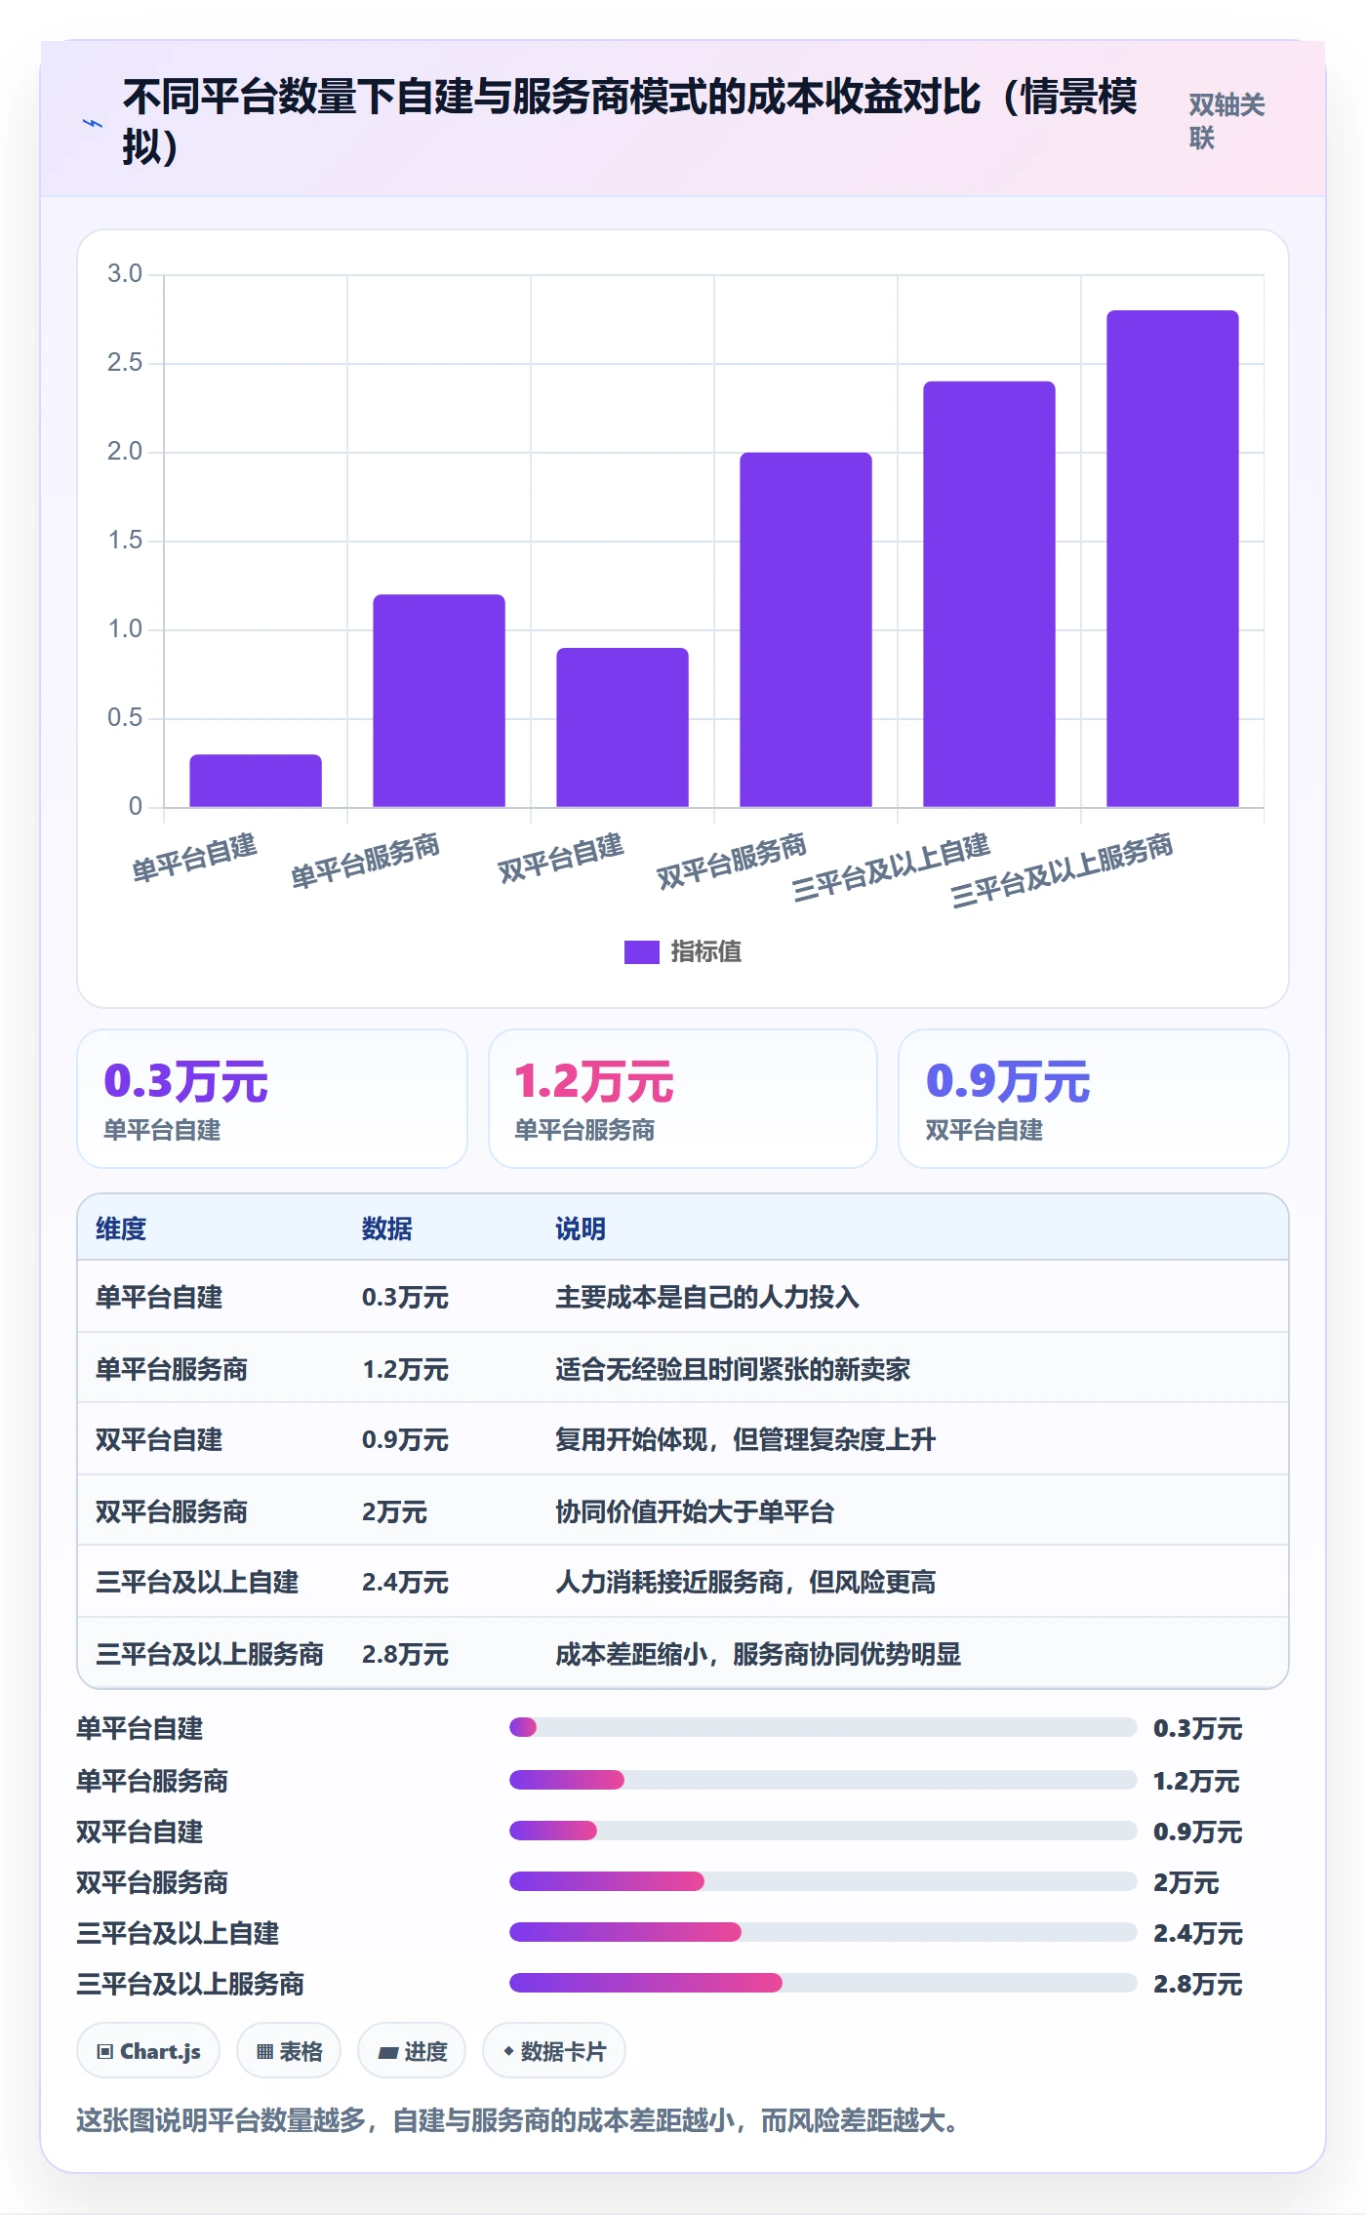Viewport: 1366px width, 2215px height.
Task: Click the 双平台服务商 progress bar
Action: point(823,1881)
